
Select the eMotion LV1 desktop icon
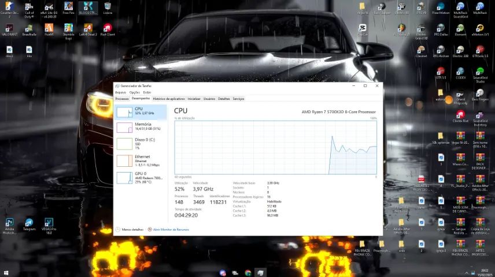coord(480,30)
